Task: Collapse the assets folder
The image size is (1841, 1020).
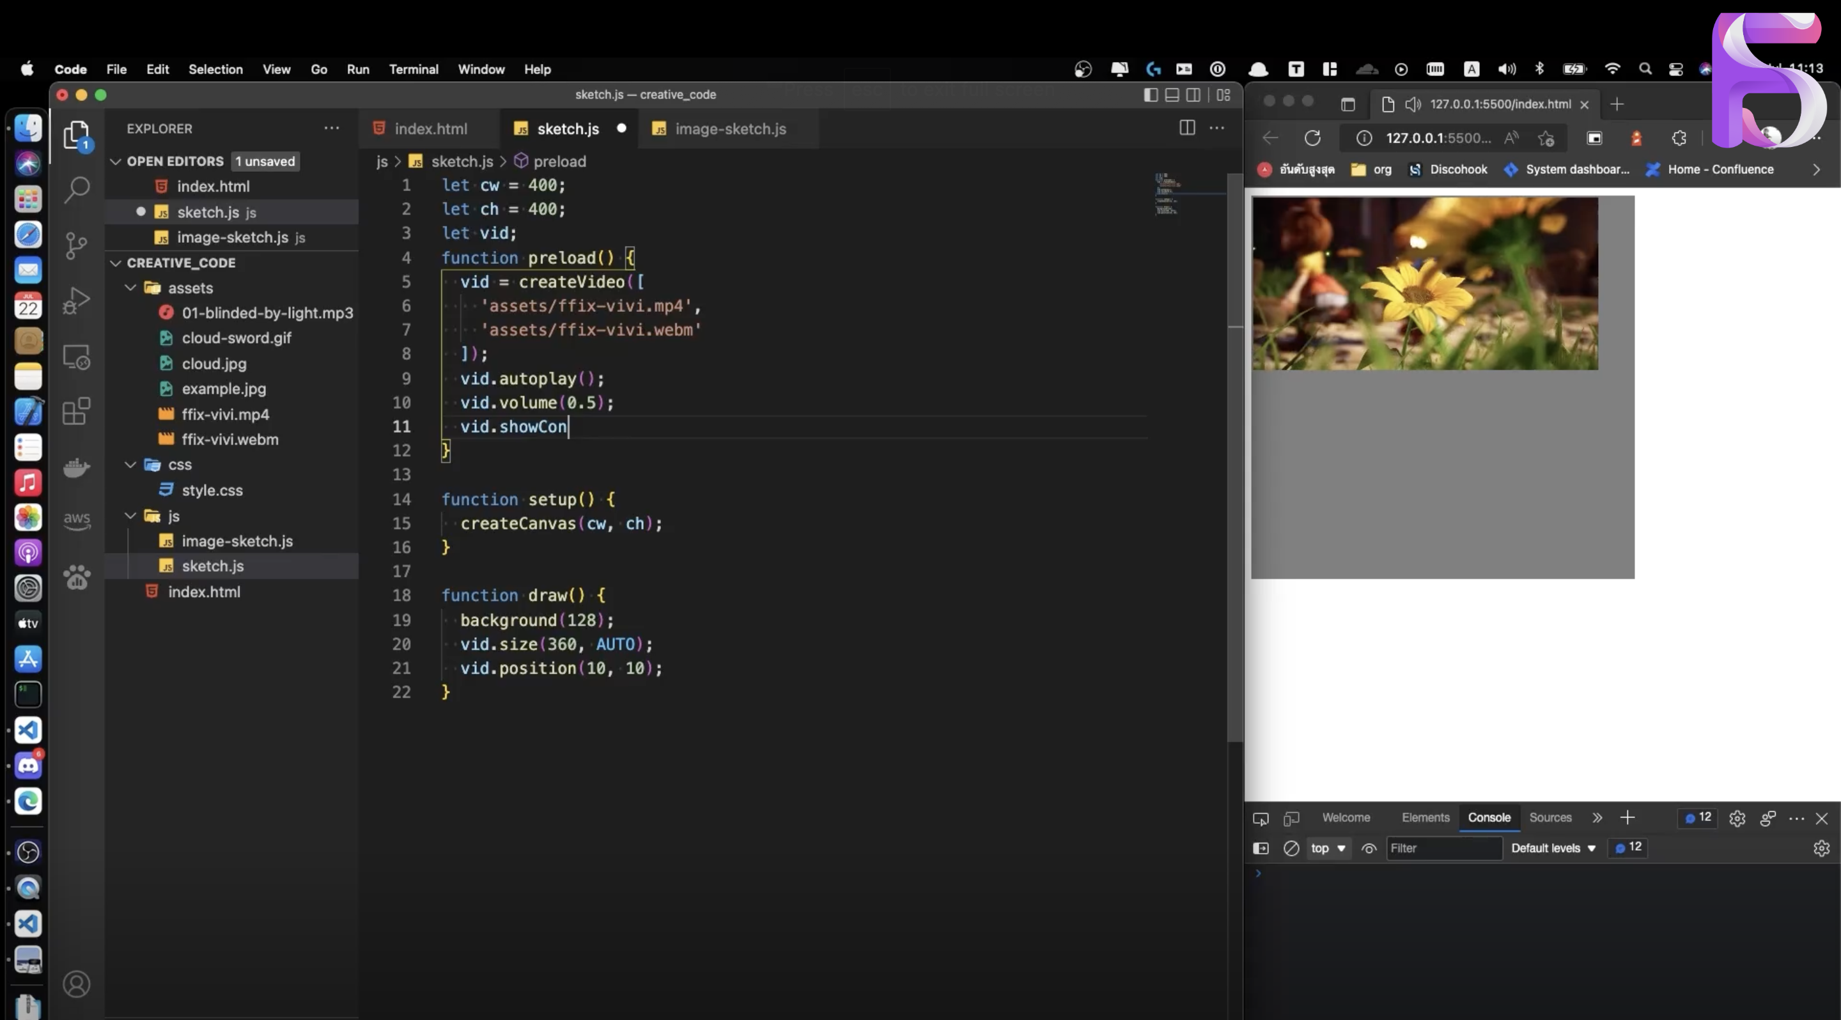Action: 131,288
